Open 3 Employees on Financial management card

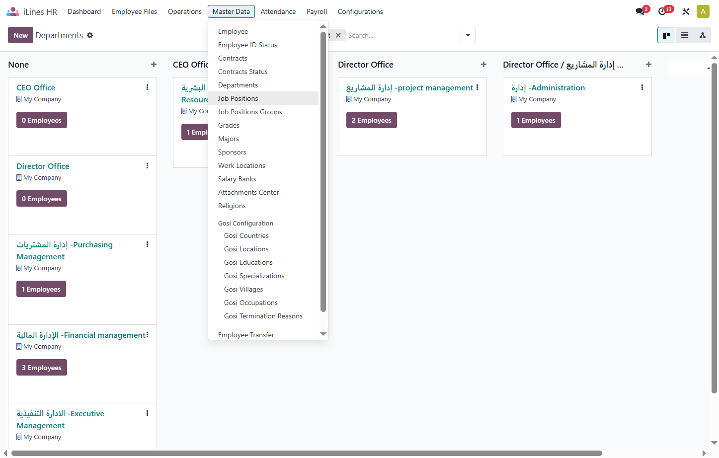pos(42,368)
